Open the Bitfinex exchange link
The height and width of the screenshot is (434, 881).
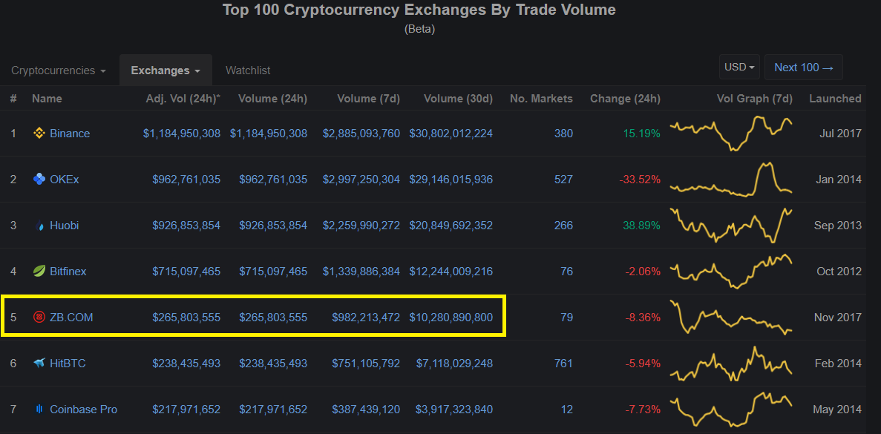coord(68,272)
